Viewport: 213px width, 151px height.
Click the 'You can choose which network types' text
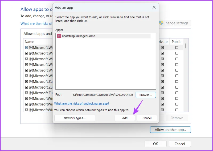[91, 110]
